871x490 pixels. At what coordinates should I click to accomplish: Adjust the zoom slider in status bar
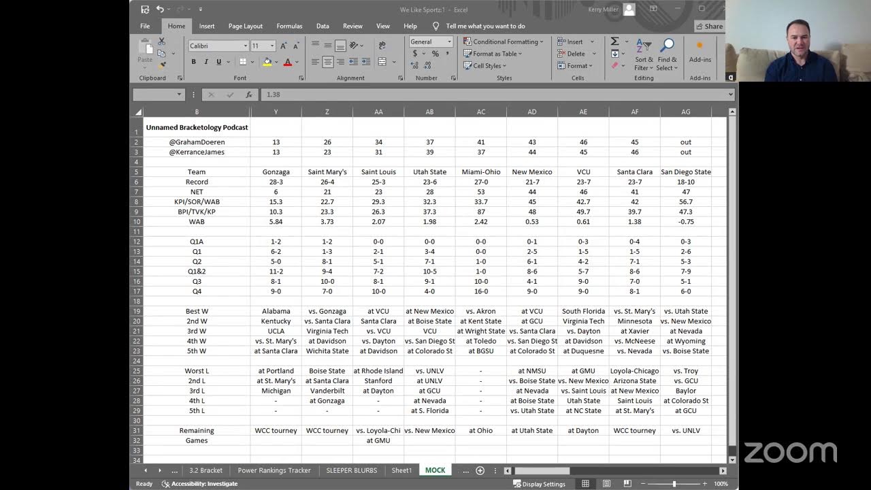pyautogui.click(x=674, y=484)
